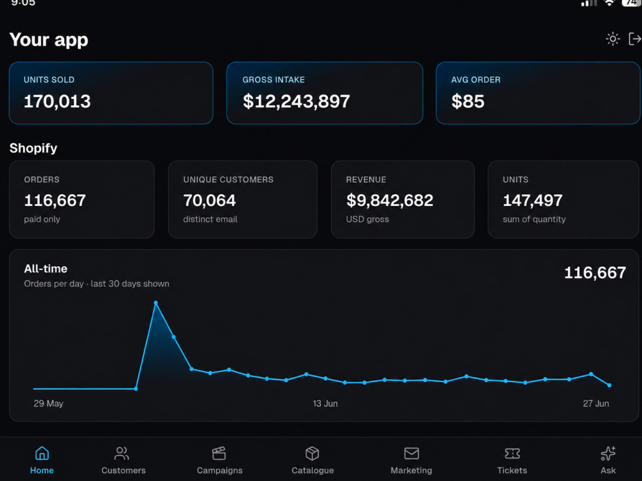Open the Shopify Revenue card
The width and height of the screenshot is (642, 481).
[403, 199]
